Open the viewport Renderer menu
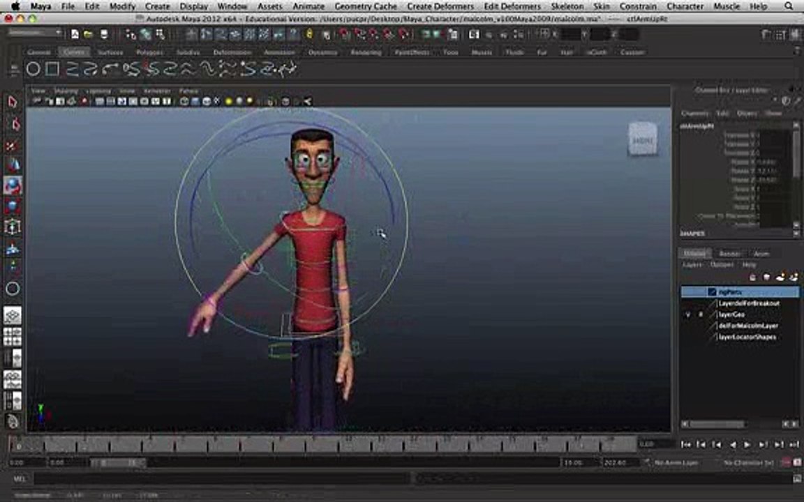This screenshot has width=804, height=502. pos(157,91)
